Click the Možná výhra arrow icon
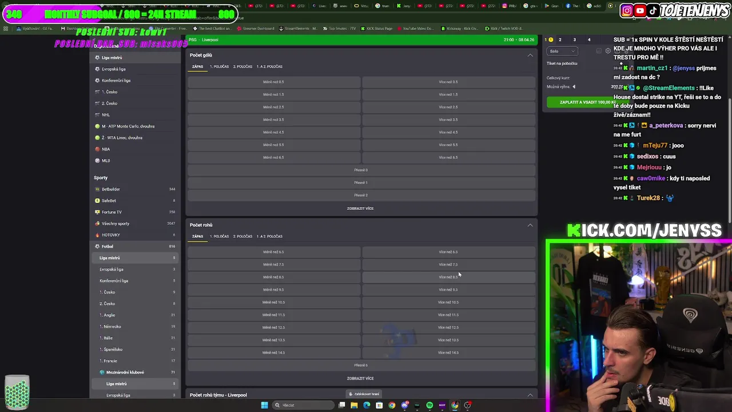This screenshot has height=412, width=732. (574, 87)
